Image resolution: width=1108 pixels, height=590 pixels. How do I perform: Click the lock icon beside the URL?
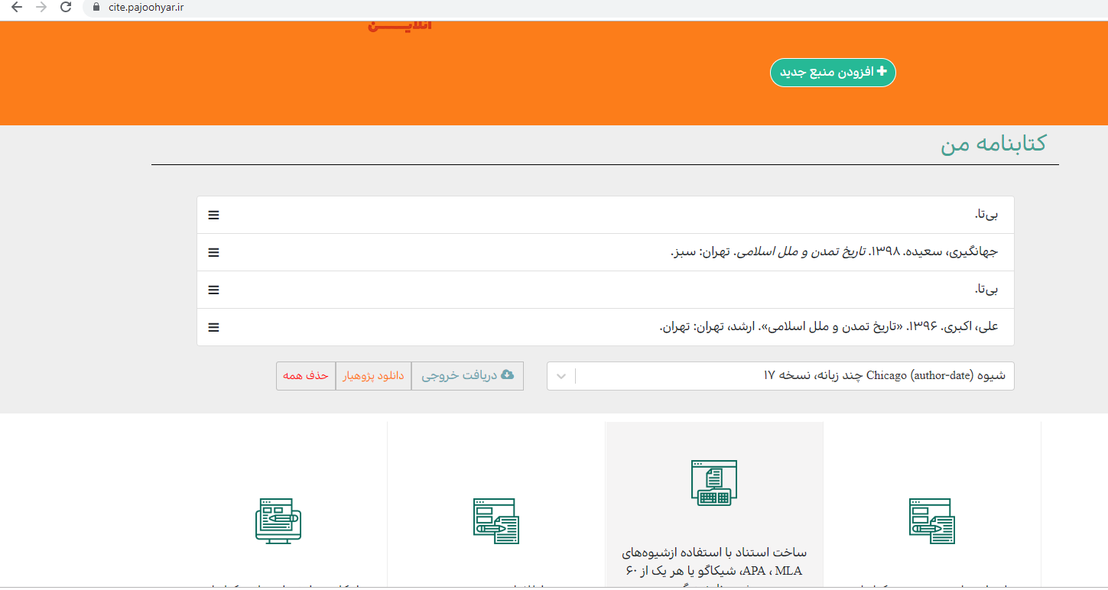click(96, 8)
